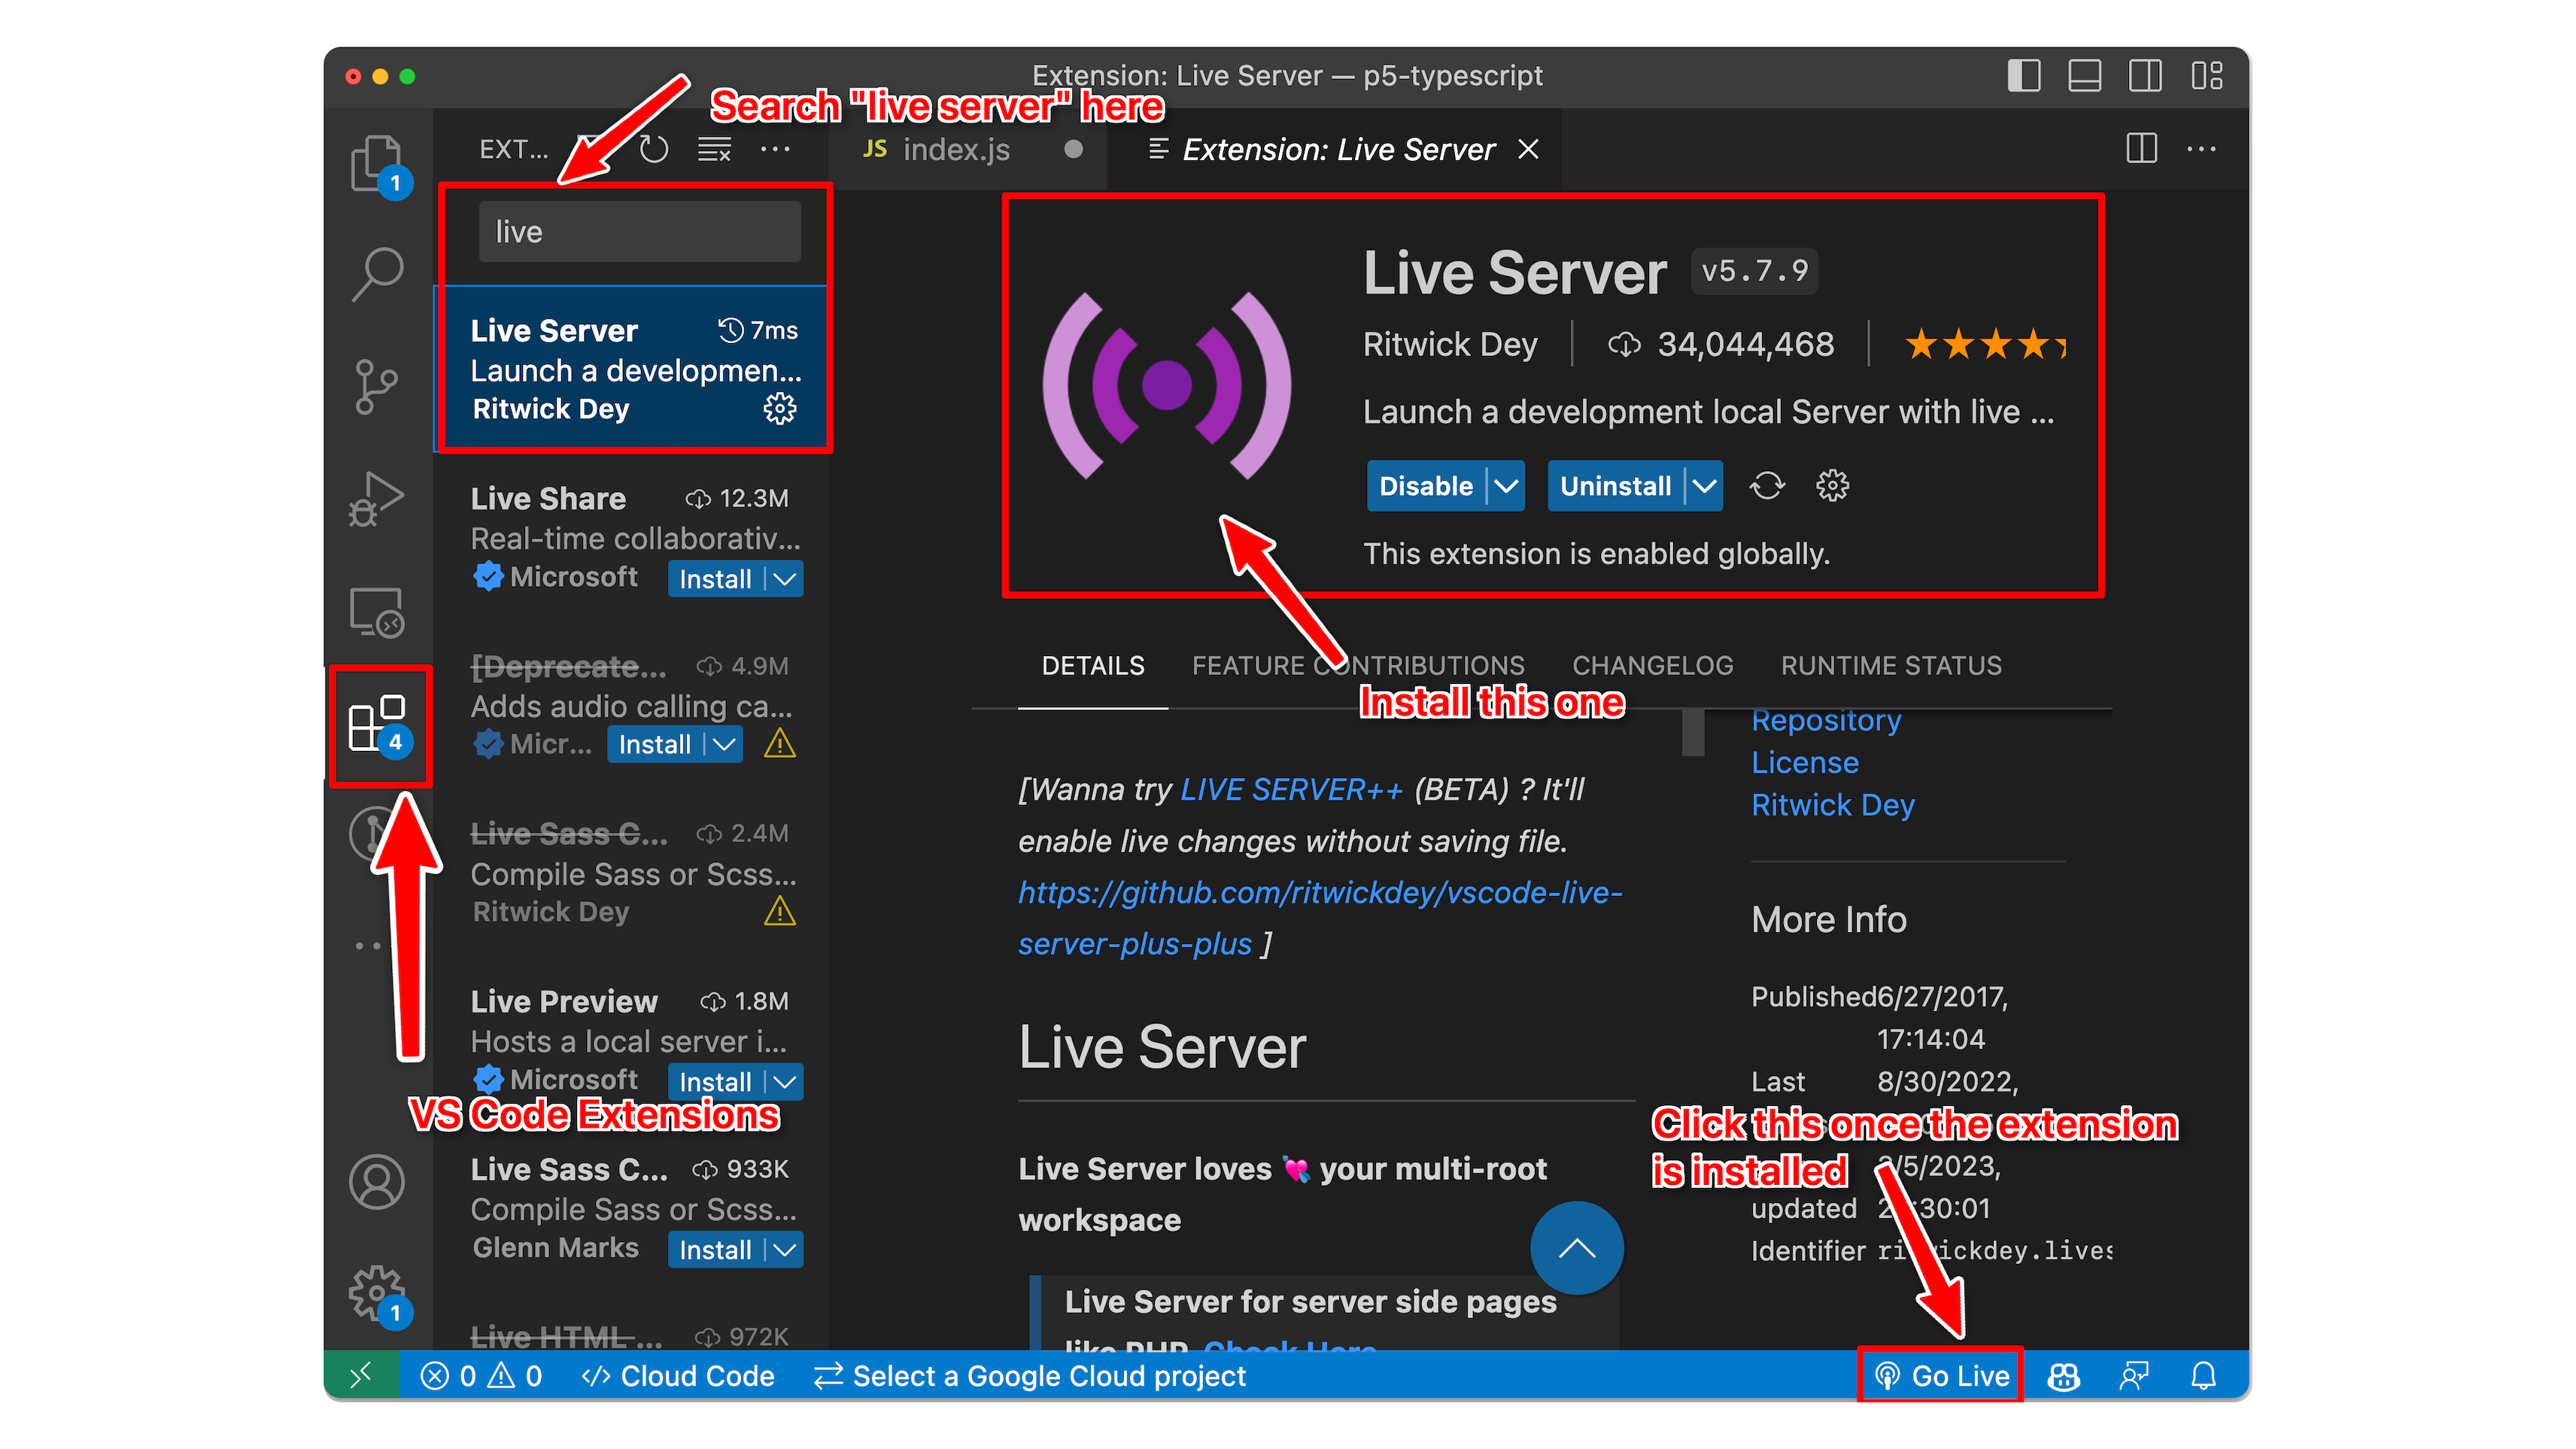Viewport: 2576px width, 1449px height.
Task: Click the star rating in extension header
Action: pyautogui.click(x=1985, y=344)
